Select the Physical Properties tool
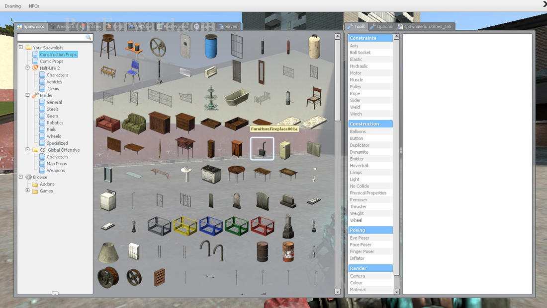The image size is (547, 308). tap(370, 193)
